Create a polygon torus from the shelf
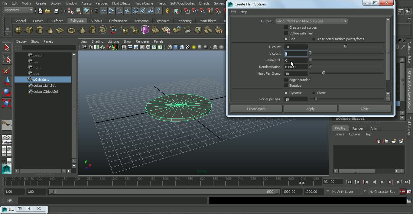The width and height of the screenshot is (413, 214). [x=71, y=30]
